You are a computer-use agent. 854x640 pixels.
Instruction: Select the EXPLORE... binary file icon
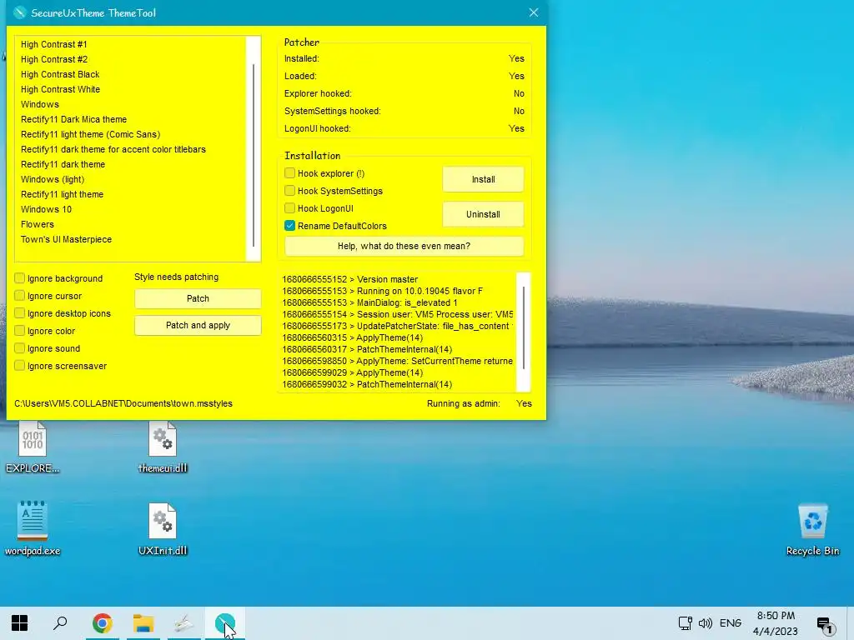pos(33,447)
